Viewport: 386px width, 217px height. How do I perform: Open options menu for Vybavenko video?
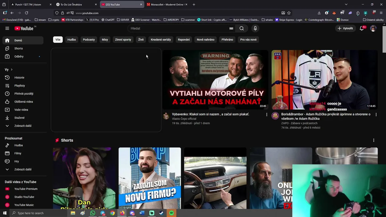[x=267, y=115]
